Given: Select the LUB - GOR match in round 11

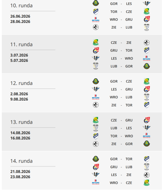Looking at the screenshot, I should pyautogui.click(x=121, y=66).
